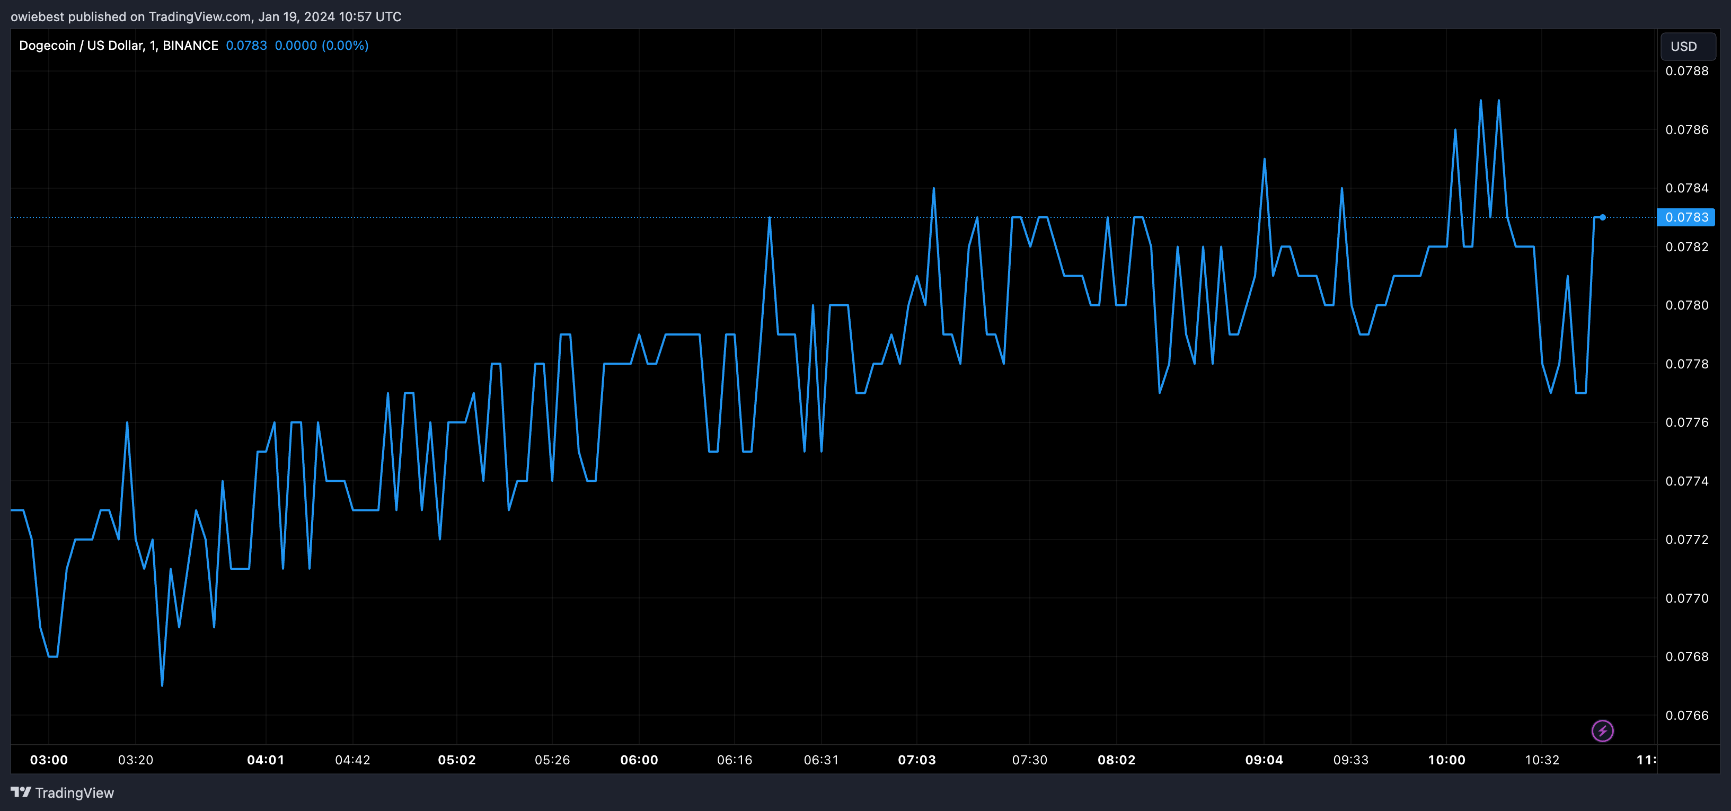Click the legend price value 0.0783
This screenshot has width=1731, height=811.
click(x=246, y=45)
